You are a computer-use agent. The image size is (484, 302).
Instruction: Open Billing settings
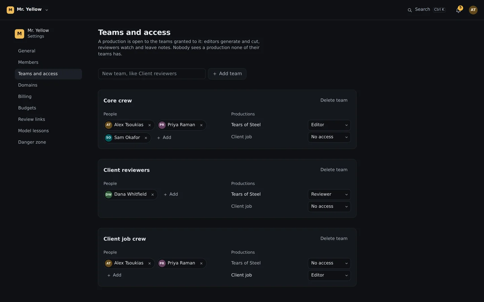(48, 97)
